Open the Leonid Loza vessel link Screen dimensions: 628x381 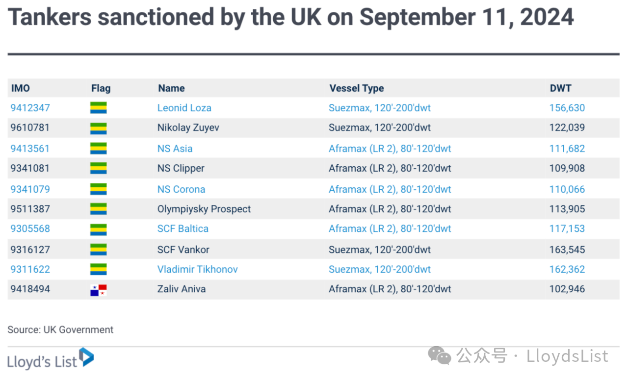point(184,108)
